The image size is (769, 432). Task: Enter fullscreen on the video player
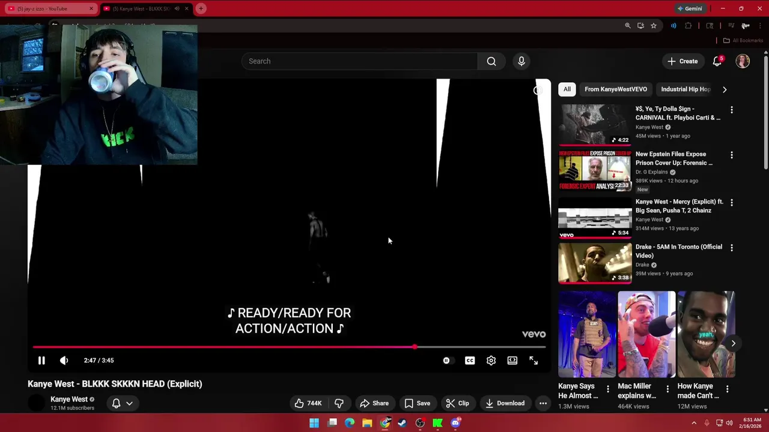click(x=533, y=361)
